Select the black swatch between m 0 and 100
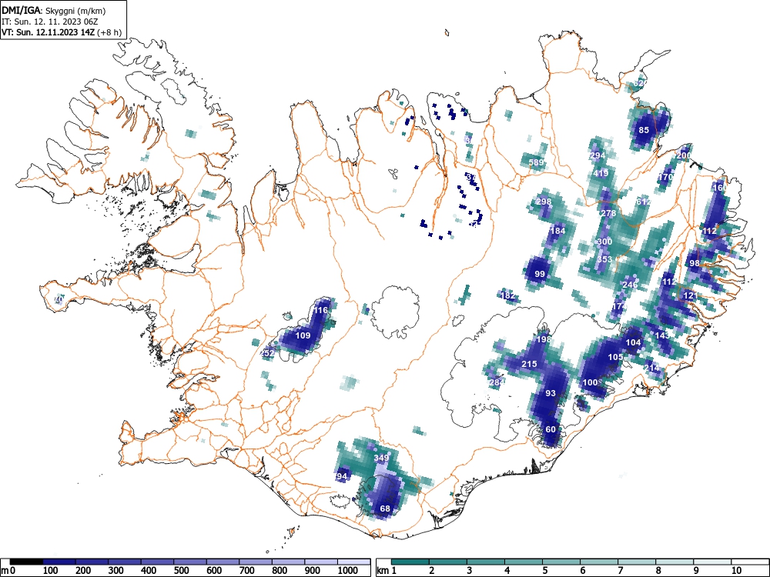The width and height of the screenshot is (770, 577). pyautogui.click(x=26, y=562)
